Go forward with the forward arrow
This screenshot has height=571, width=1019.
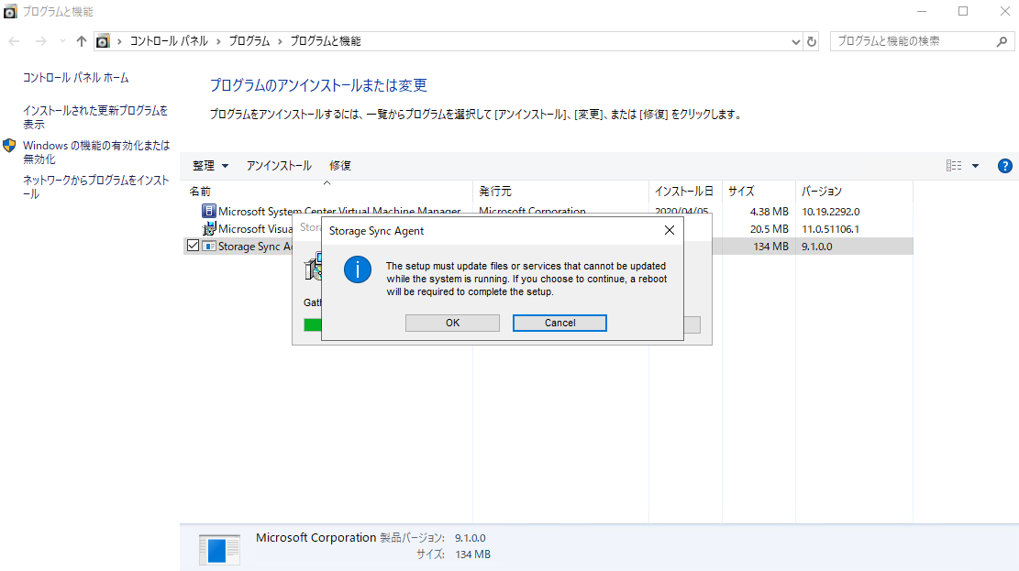point(41,41)
